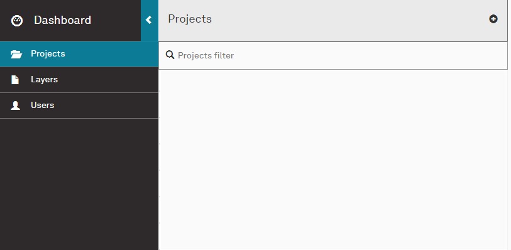Screen dimensions: 511x250
Task: Click the document icon beside Layers
Action: [15, 80]
